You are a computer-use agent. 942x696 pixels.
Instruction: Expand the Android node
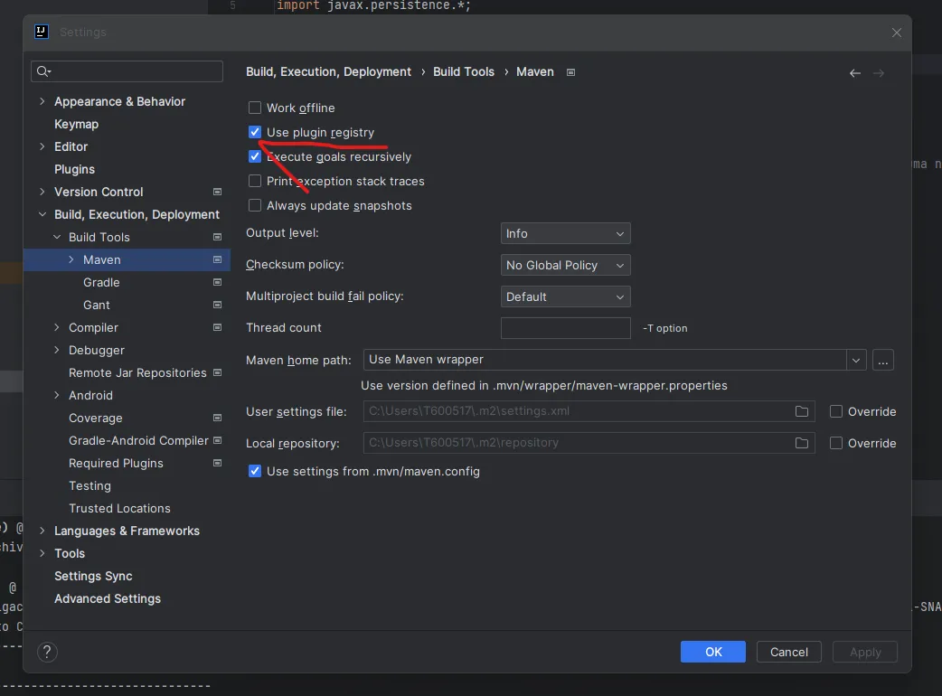point(57,395)
